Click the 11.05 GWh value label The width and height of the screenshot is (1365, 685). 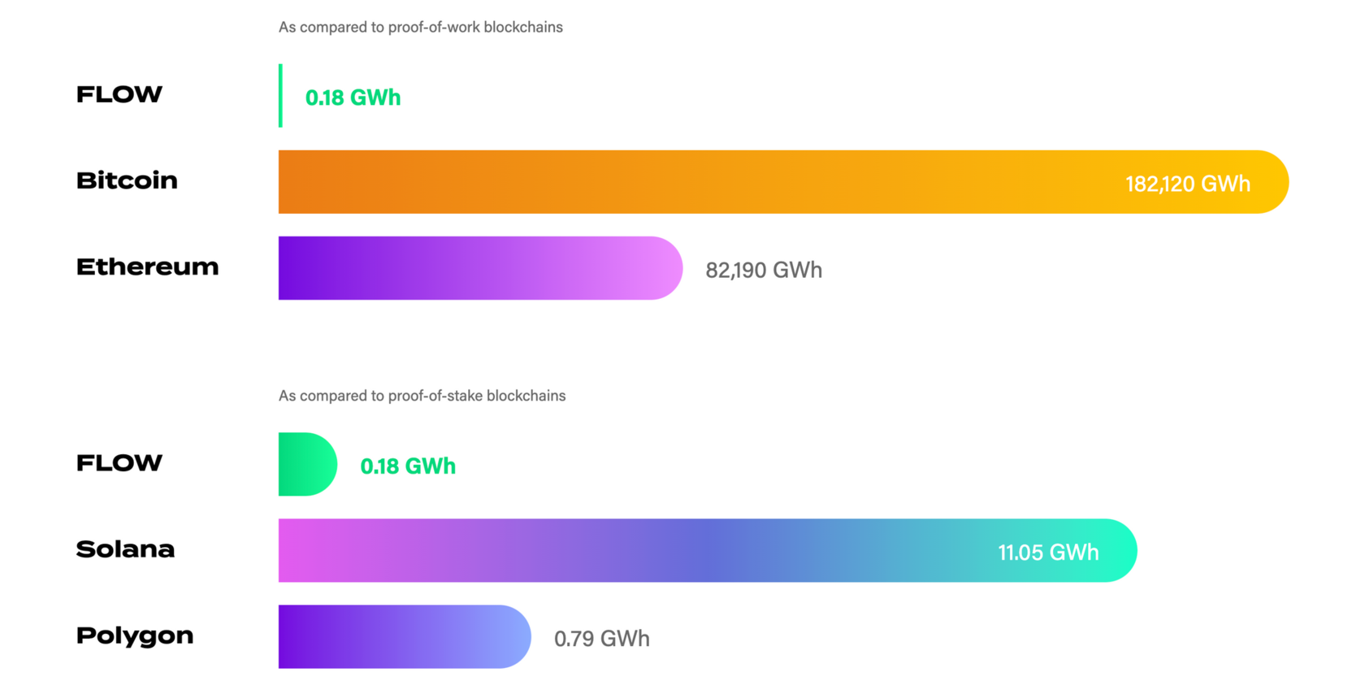tap(1048, 553)
